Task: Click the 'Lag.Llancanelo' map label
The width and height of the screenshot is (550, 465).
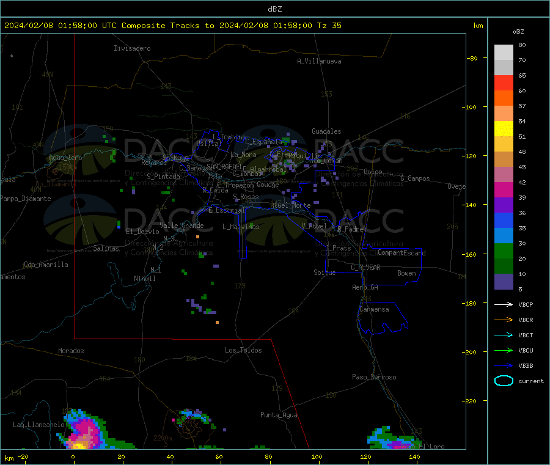Action: (38, 425)
